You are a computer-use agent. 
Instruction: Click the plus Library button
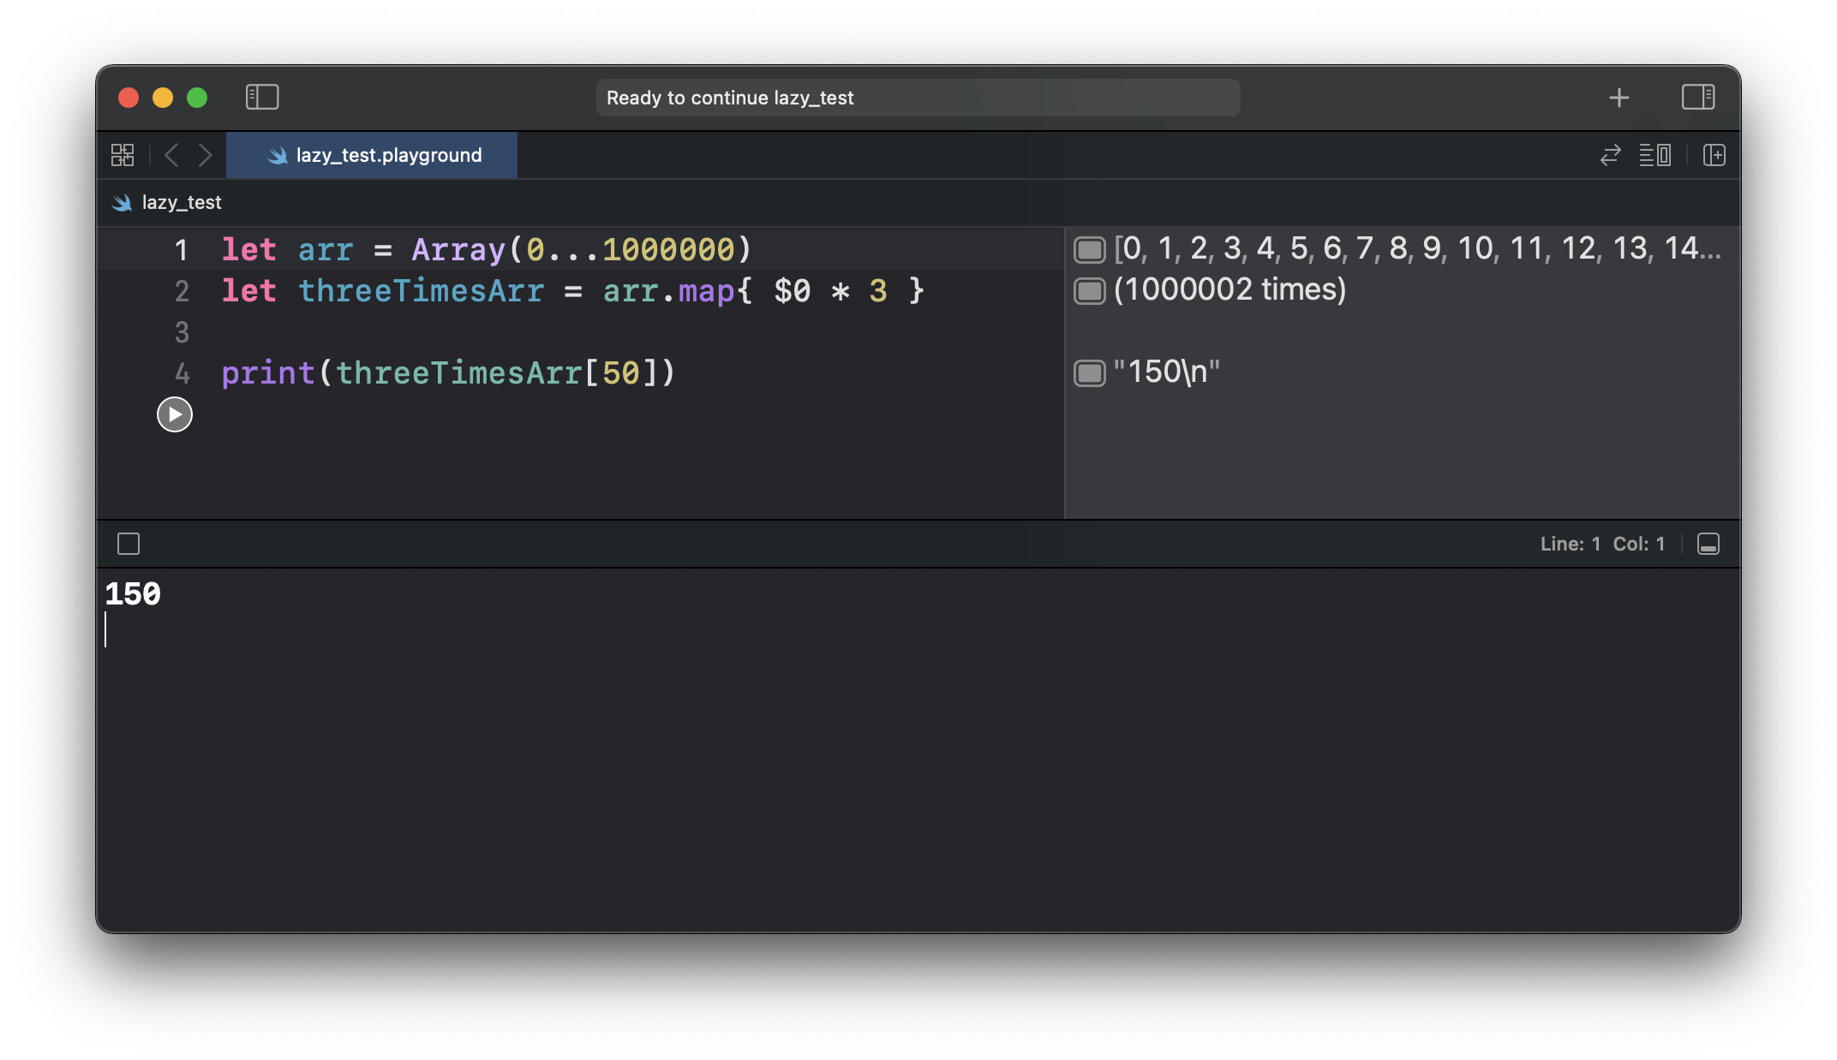[1619, 98]
